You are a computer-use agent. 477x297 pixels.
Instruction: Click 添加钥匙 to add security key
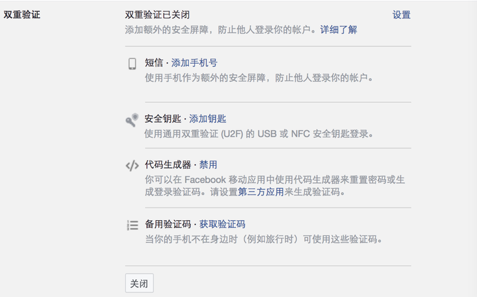(207, 119)
